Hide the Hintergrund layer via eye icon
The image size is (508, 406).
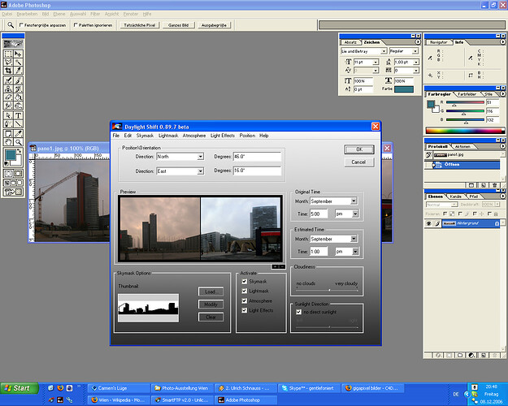[x=428, y=223]
